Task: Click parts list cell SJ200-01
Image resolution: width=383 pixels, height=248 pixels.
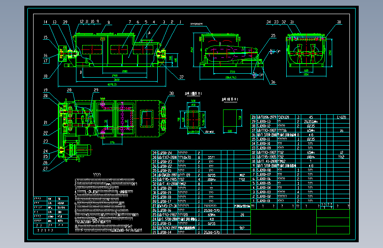Action: pyautogui.click(x=264, y=201)
